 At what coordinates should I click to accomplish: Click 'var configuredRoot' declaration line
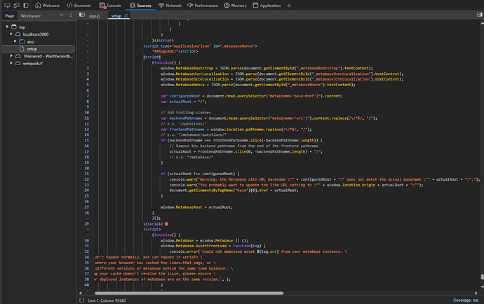pos(251,96)
